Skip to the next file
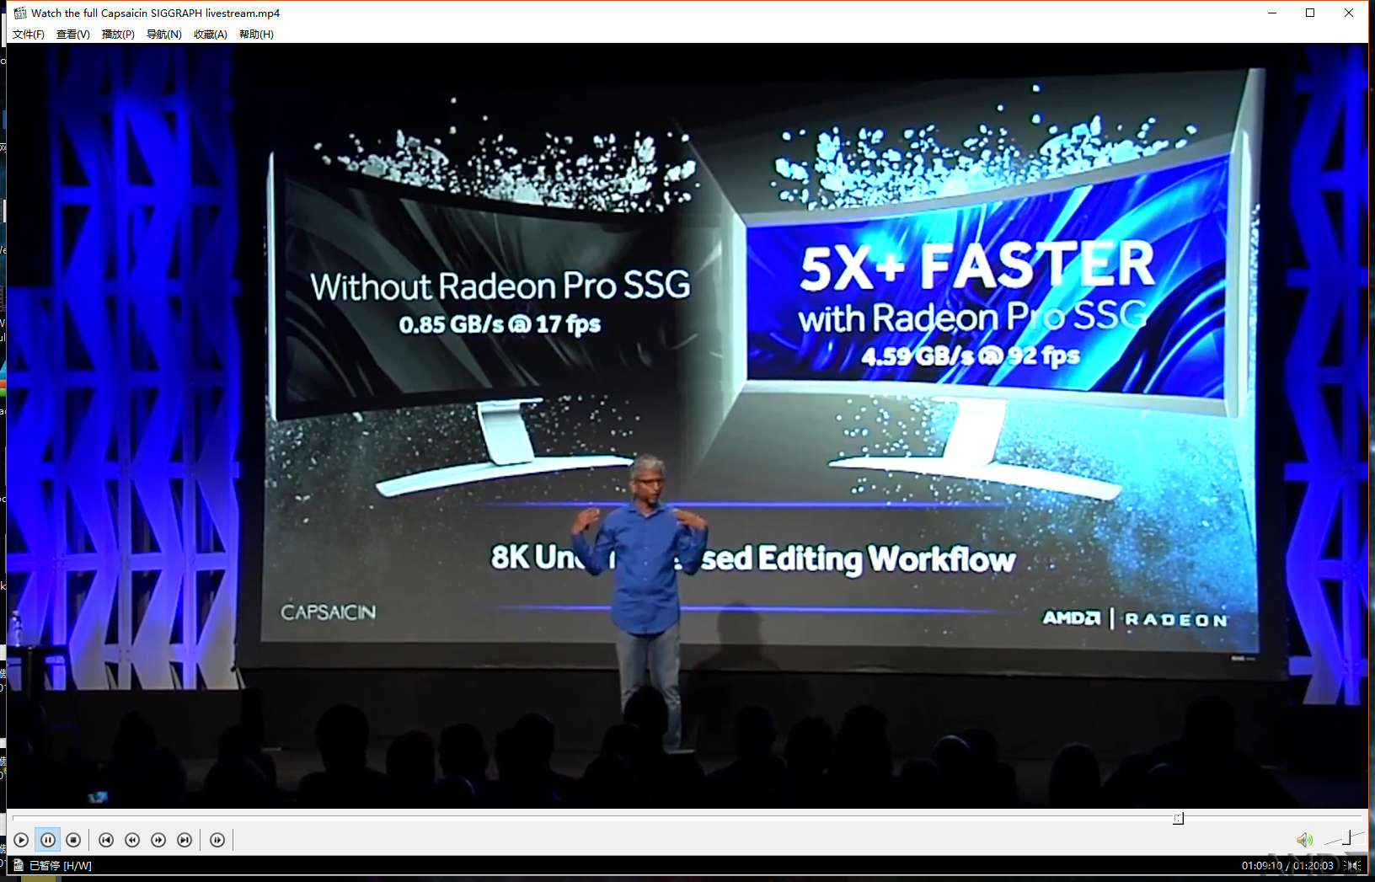 click(x=185, y=840)
